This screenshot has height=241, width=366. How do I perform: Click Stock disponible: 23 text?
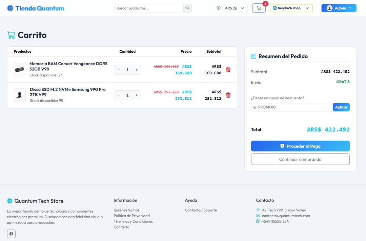(x=46, y=75)
